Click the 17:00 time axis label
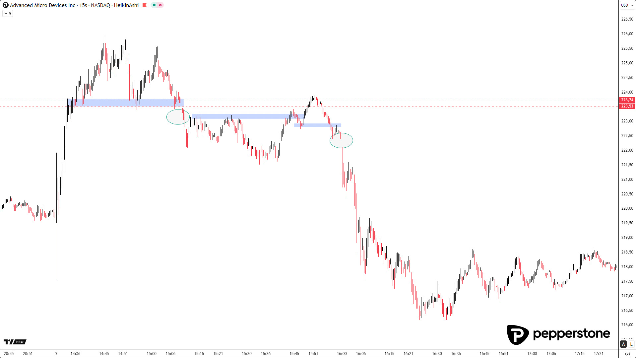The height and width of the screenshot is (358, 636). tap(532, 354)
